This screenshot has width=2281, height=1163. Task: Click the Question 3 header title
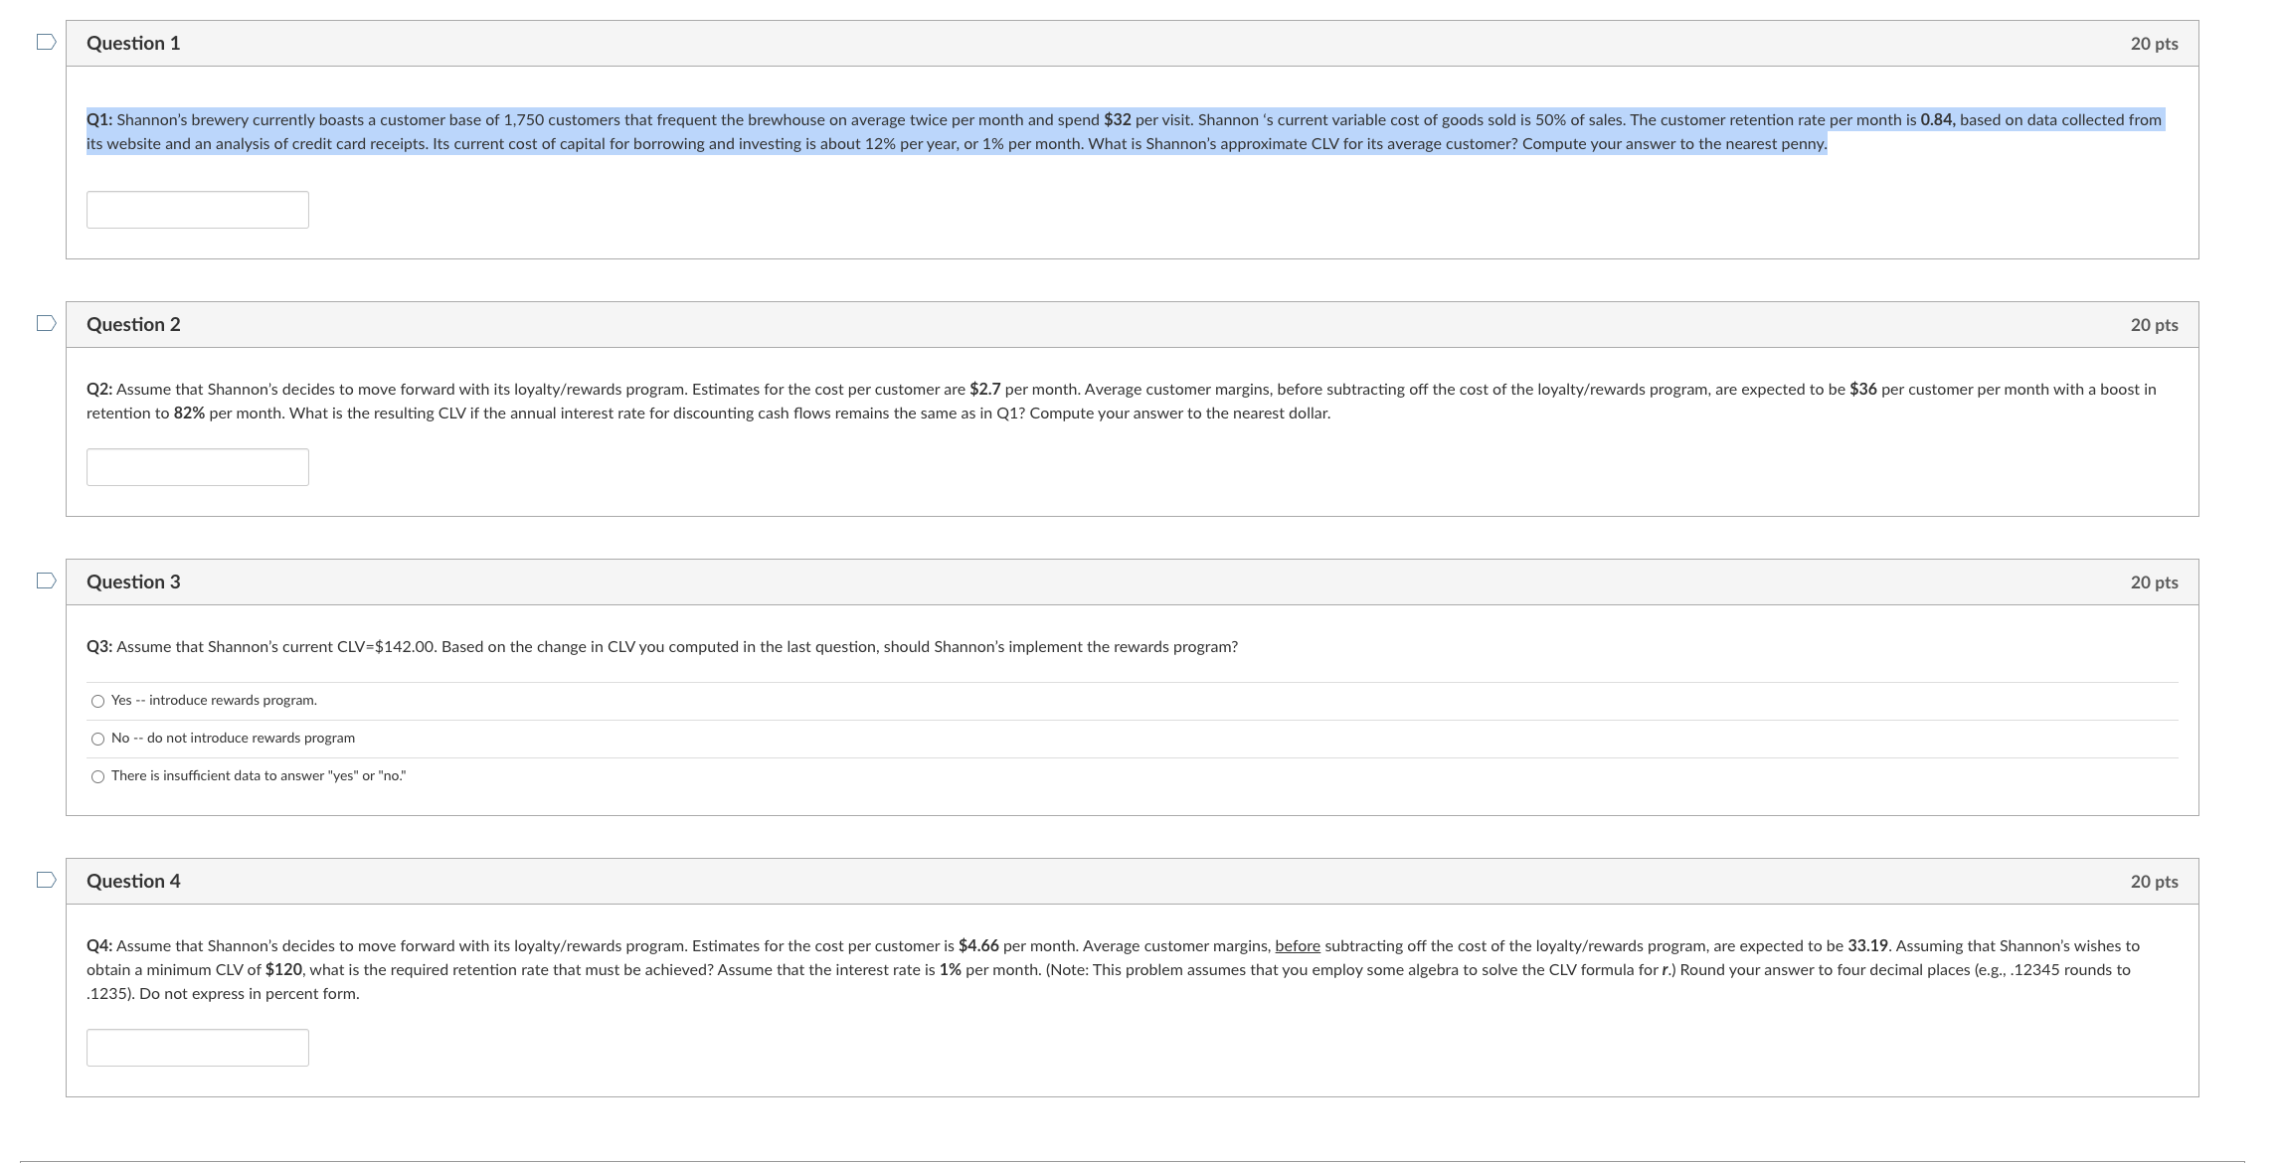click(133, 581)
